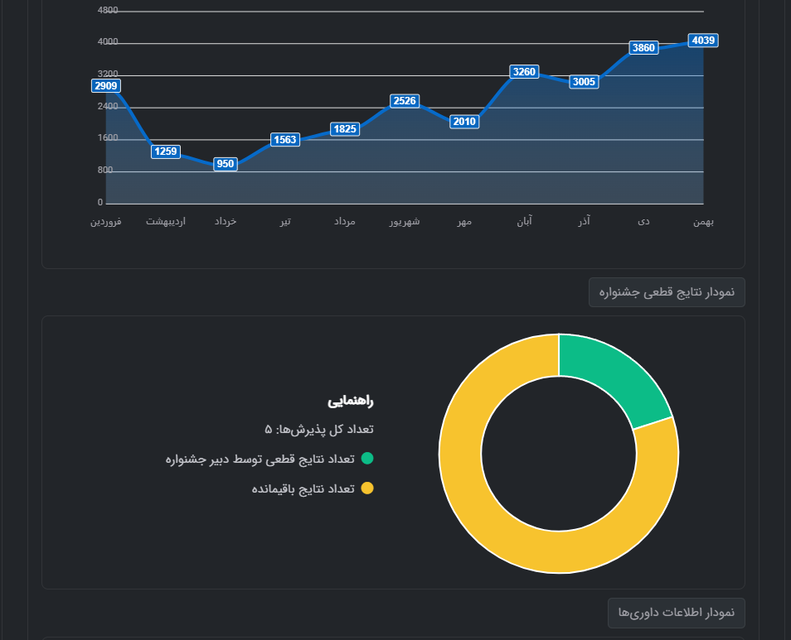This screenshot has width=791, height=640.
Task: Click the 'تعداد کل پذیرش‌ها' total text
Action: 319,429
